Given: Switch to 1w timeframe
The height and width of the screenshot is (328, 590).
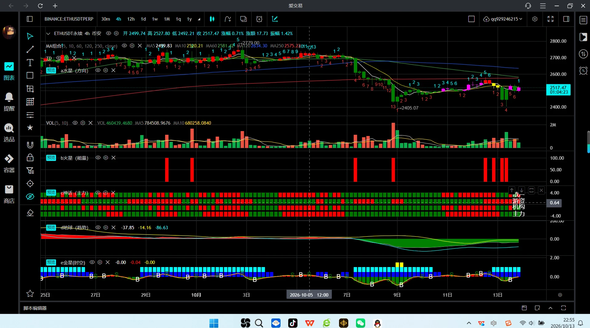Looking at the screenshot, I should pyautogui.click(x=155, y=19).
